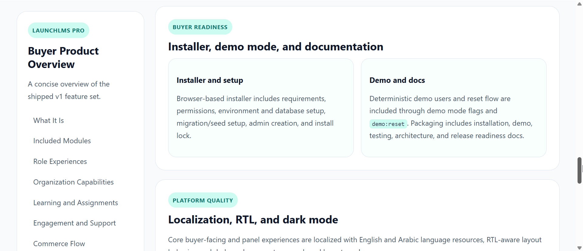Image resolution: width=583 pixels, height=251 pixels.
Task: Click the Buyer Product Overview sidebar heading
Action: pos(63,58)
